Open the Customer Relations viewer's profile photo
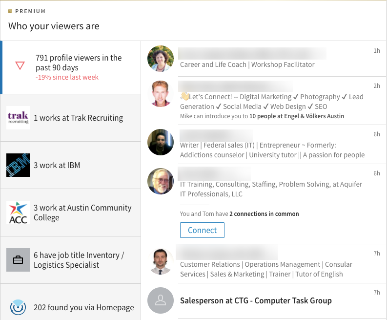 click(161, 262)
